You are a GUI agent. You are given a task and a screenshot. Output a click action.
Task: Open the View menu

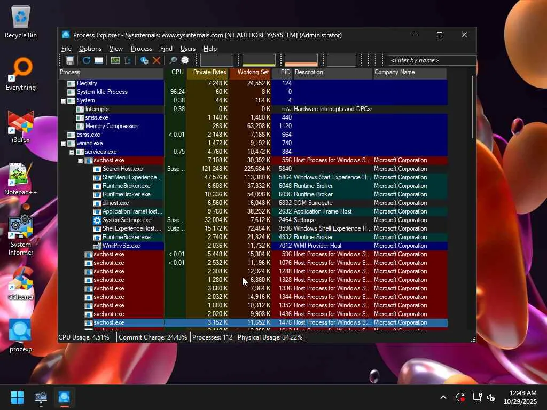pos(116,49)
